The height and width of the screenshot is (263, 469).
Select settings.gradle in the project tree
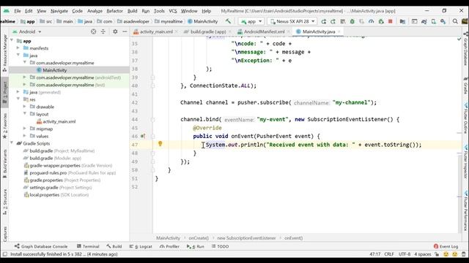[x=57, y=187]
